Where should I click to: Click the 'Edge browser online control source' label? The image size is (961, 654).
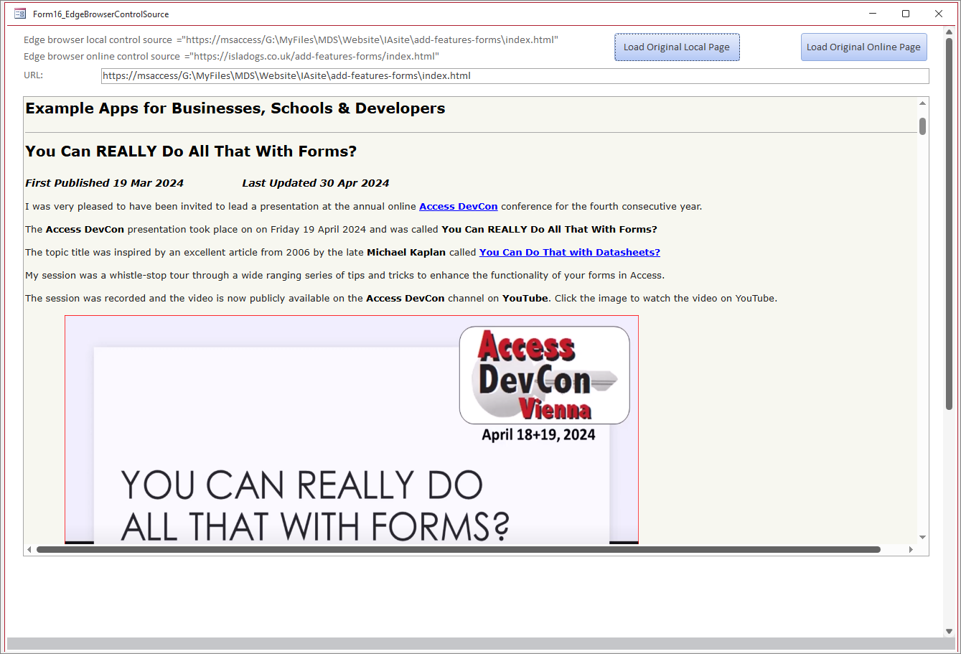[102, 57]
